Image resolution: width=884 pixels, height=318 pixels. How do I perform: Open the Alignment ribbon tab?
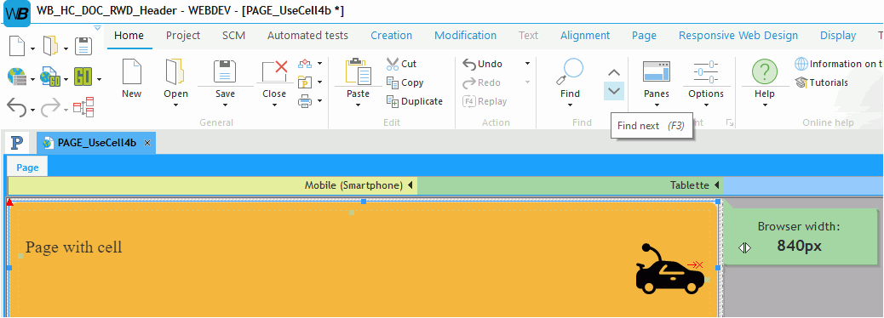coord(585,36)
